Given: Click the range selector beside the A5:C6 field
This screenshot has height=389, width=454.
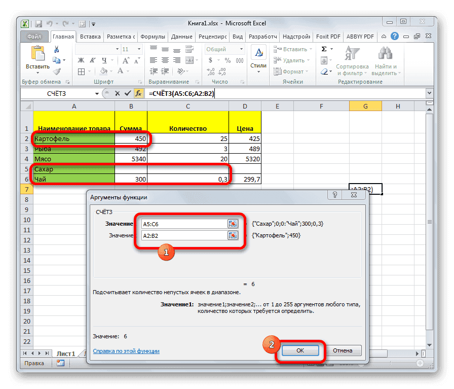Looking at the screenshot, I should coord(233,223).
